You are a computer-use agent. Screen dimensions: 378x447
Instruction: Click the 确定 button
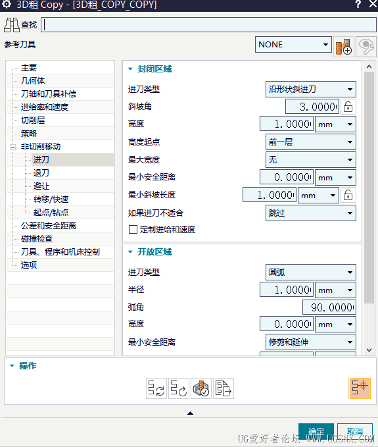coord(316,432)
